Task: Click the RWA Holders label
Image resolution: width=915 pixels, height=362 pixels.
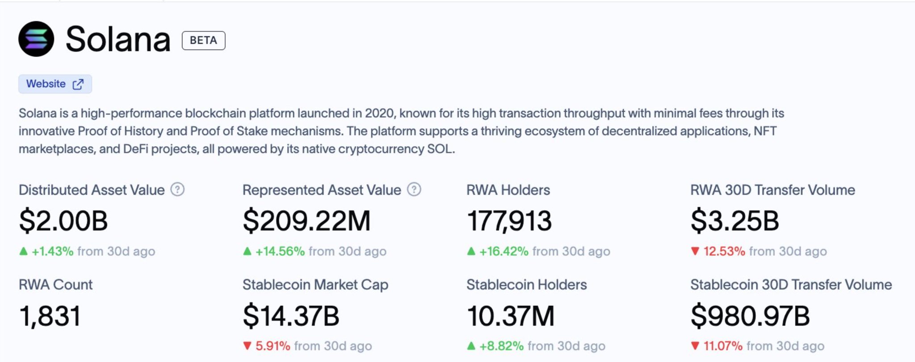Action: click(x=508, y=190)
